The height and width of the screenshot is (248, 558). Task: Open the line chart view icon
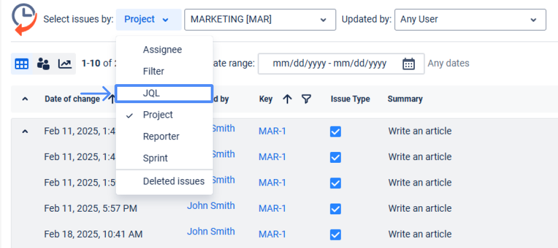tap(65, 63)
